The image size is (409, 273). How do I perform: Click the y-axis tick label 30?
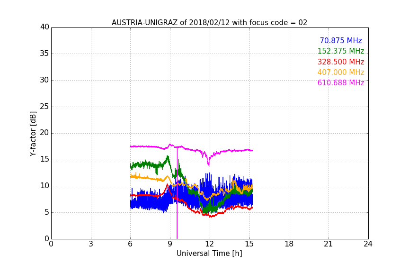point(44,80)
